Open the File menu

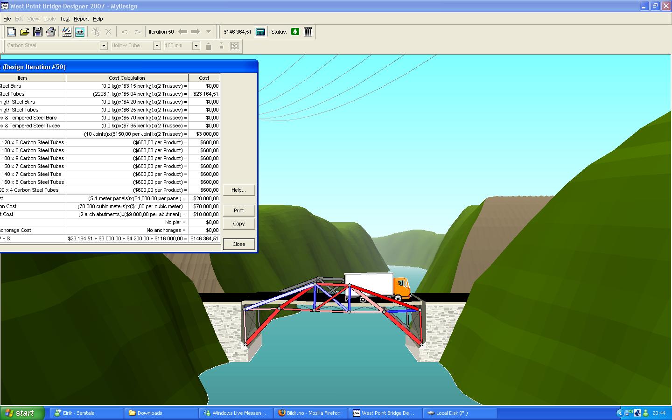tap(7, 19)
